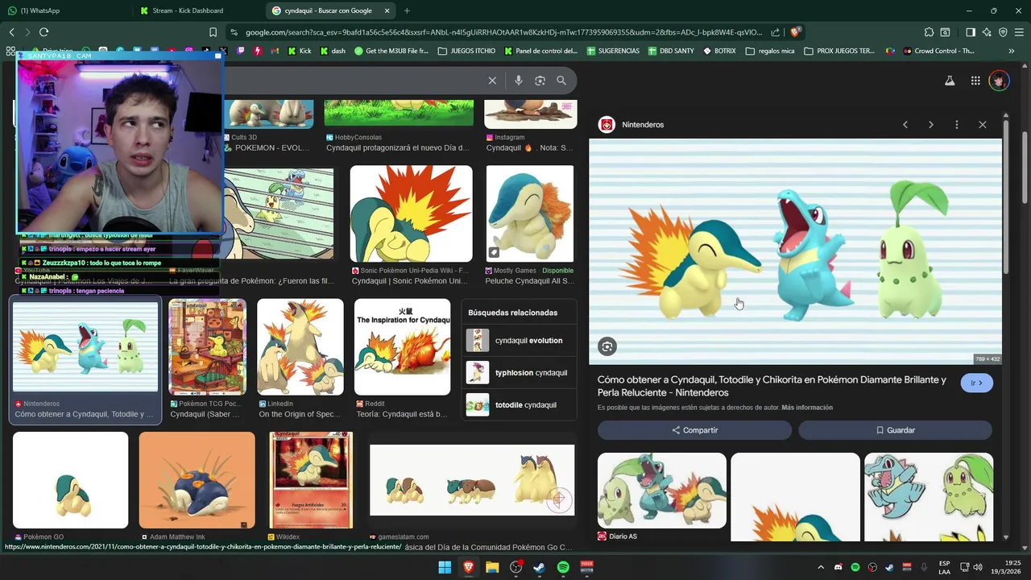Open the regalos mica bookmarks folder
This screenshot has width=1031, height=580.
pyautogui.click(x=770, y=51)
